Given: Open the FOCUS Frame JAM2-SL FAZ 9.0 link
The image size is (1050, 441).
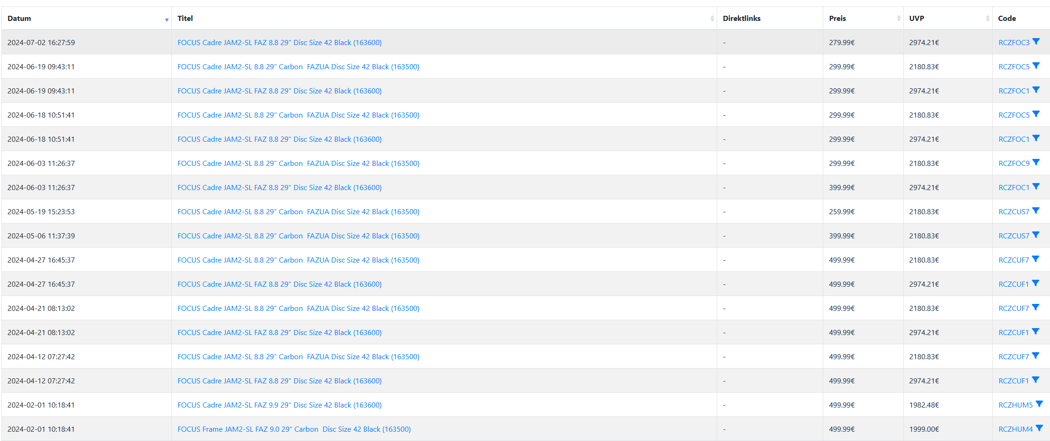Looking at the screenshot, I should pyautogui.click(x=294, y=429).
